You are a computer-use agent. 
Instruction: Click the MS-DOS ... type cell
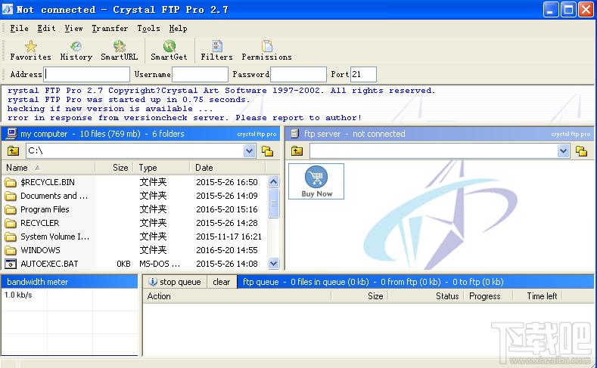[160, 264]
